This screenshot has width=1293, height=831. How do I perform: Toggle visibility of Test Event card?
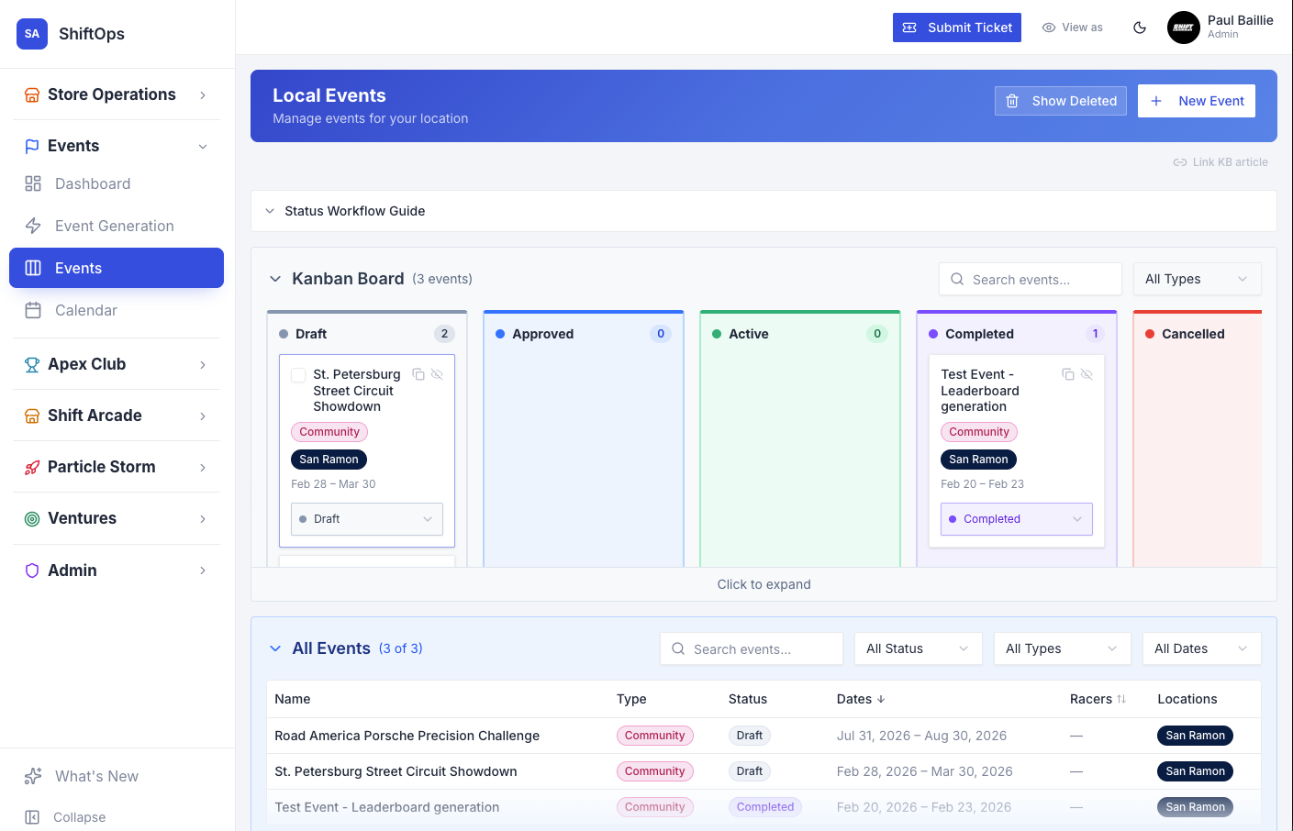[1087, 374]
